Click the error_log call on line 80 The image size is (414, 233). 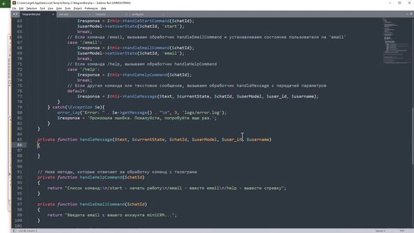pos(69,113)
